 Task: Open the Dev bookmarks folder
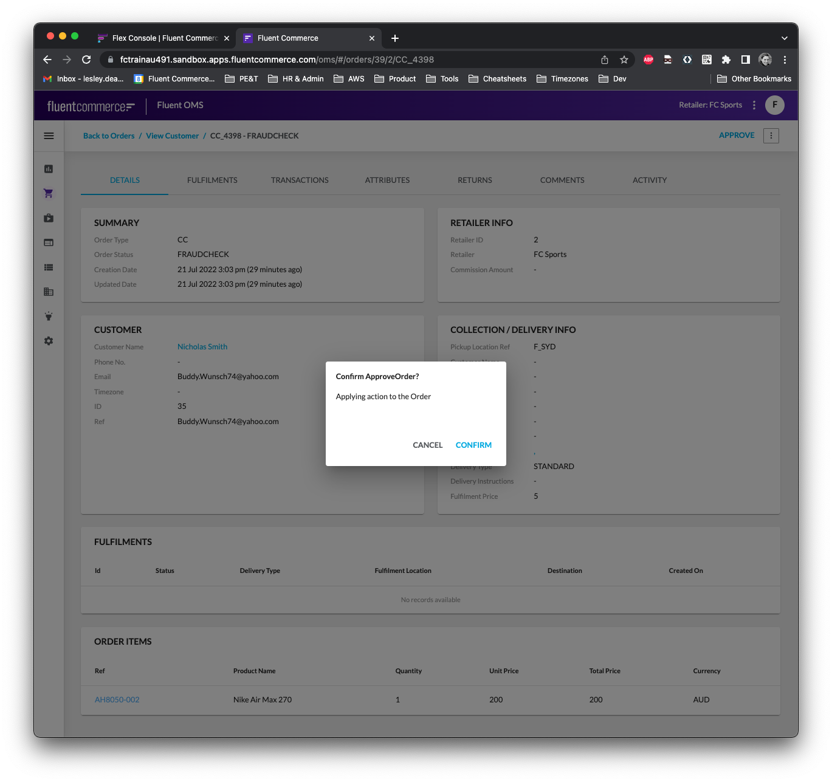(613, 79)
